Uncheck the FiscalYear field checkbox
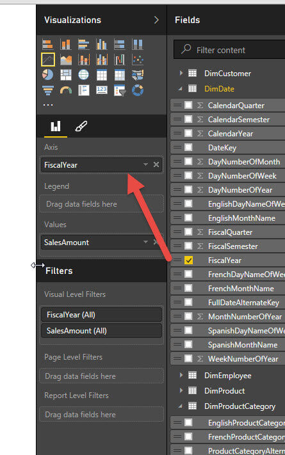The width and height of the screenshot is (285, 455). (x=188, y=260)
